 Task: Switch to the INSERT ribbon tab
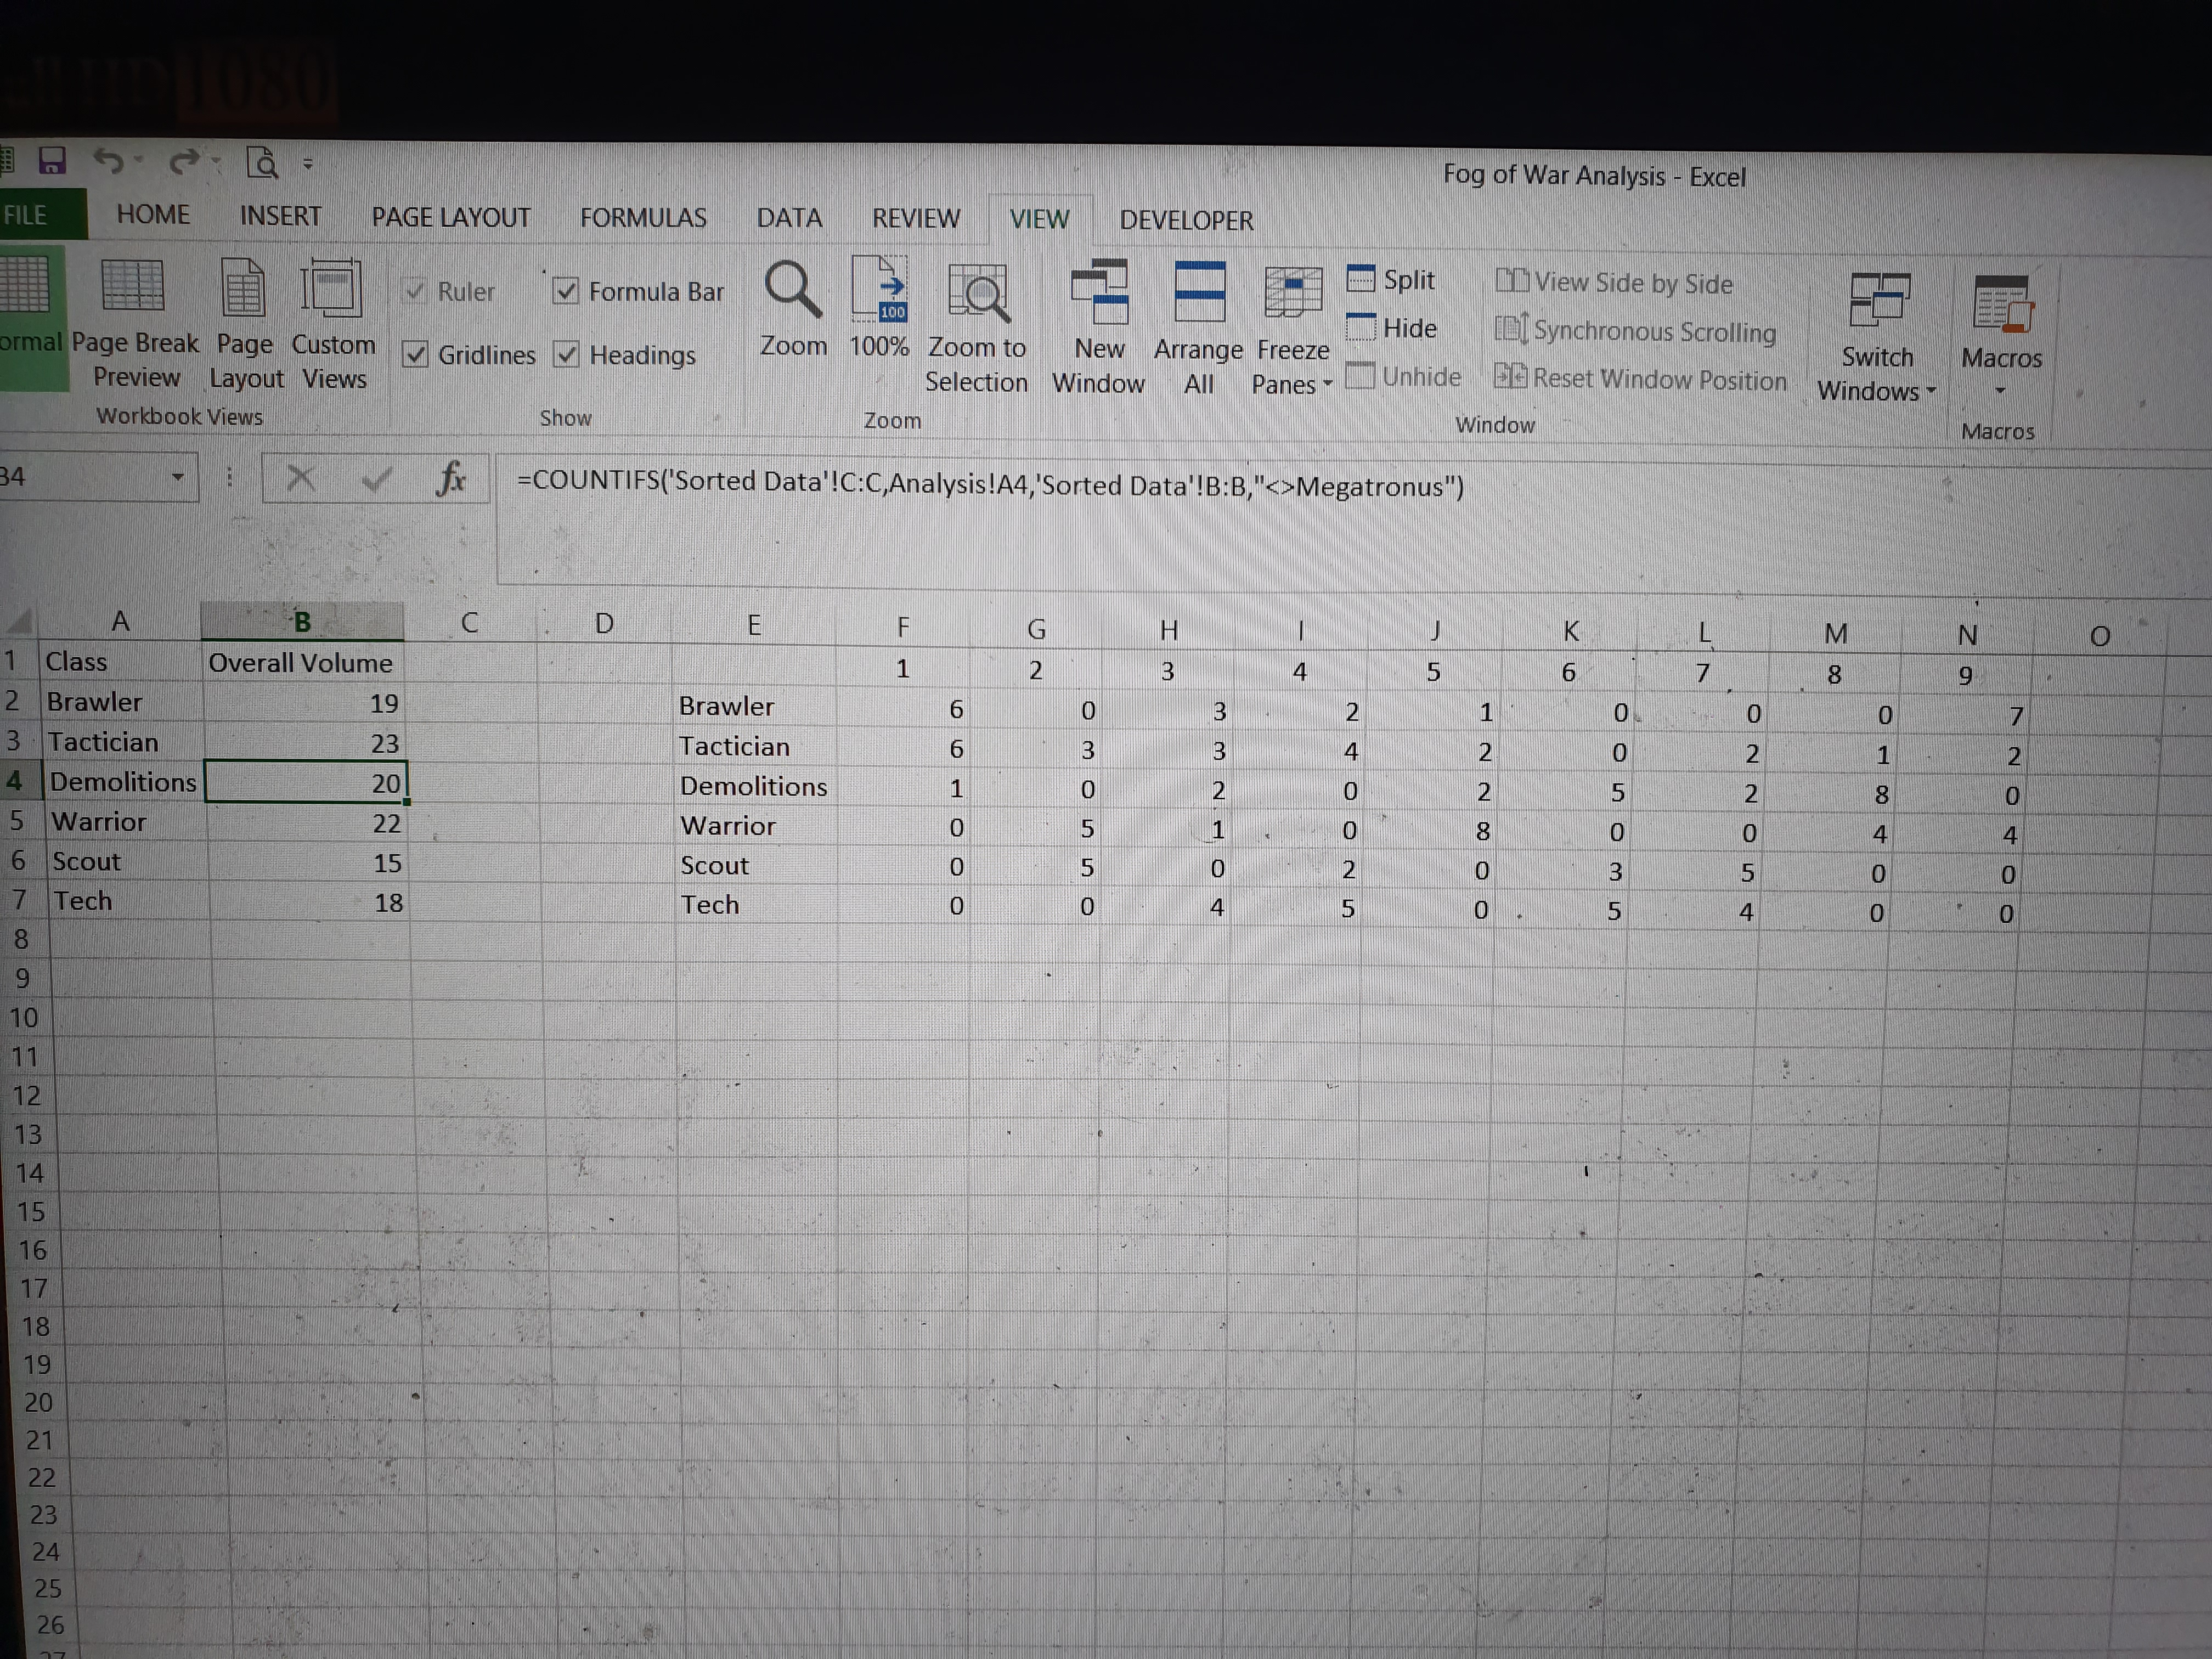tap(280, 216)
